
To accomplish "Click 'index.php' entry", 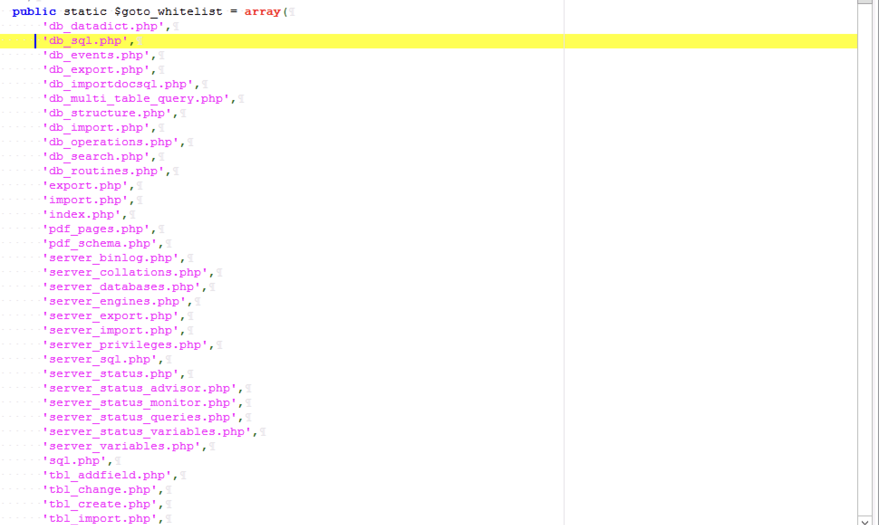I will 82,215.
